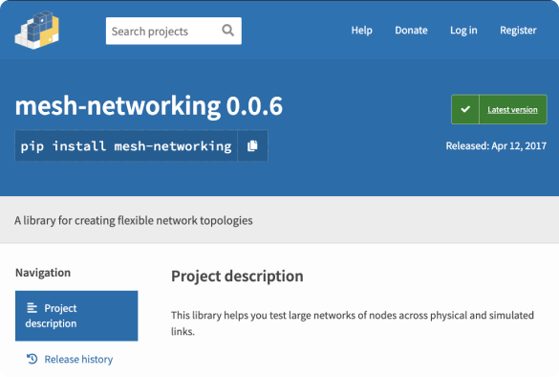Click the Release history clock icon
This screenshot has height=377, width=559.
(32, 359)
